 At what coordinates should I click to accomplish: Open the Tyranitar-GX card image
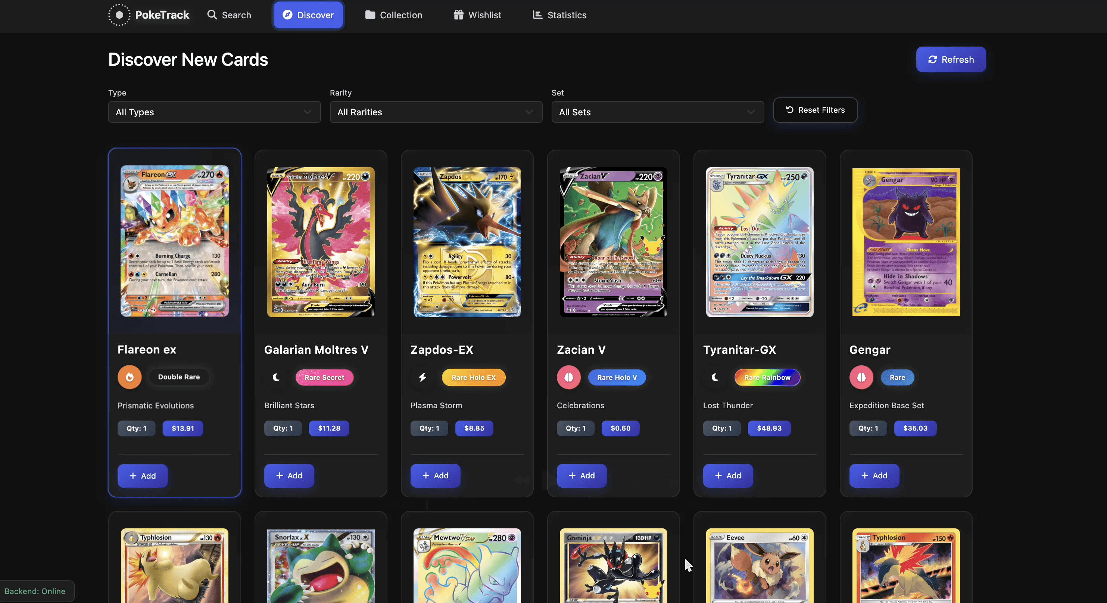tap(760, 242)
